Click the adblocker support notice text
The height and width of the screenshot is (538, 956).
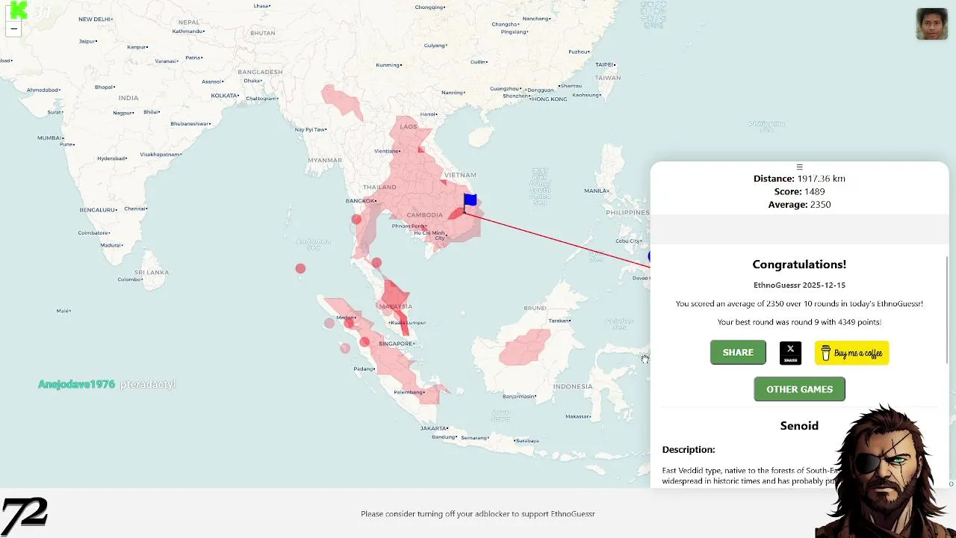tap(478, 514)
